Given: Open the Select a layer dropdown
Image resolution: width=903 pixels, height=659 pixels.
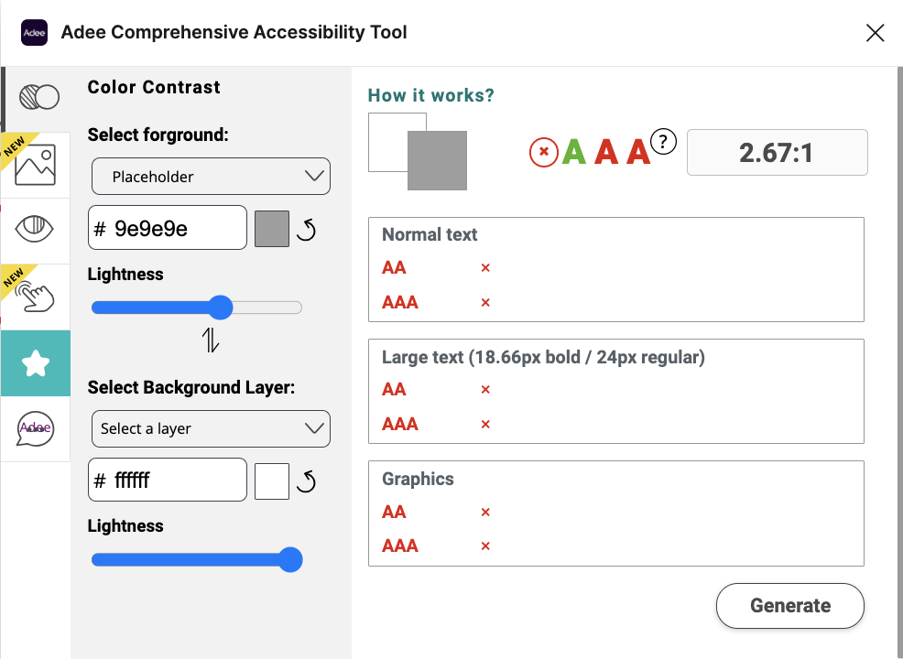Looking at the screenshot, I should 211,428.
